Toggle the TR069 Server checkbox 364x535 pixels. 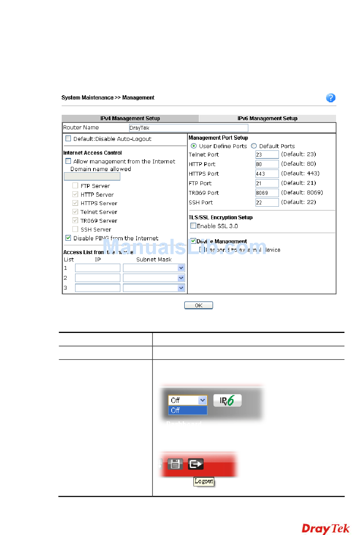pos(75,220)
